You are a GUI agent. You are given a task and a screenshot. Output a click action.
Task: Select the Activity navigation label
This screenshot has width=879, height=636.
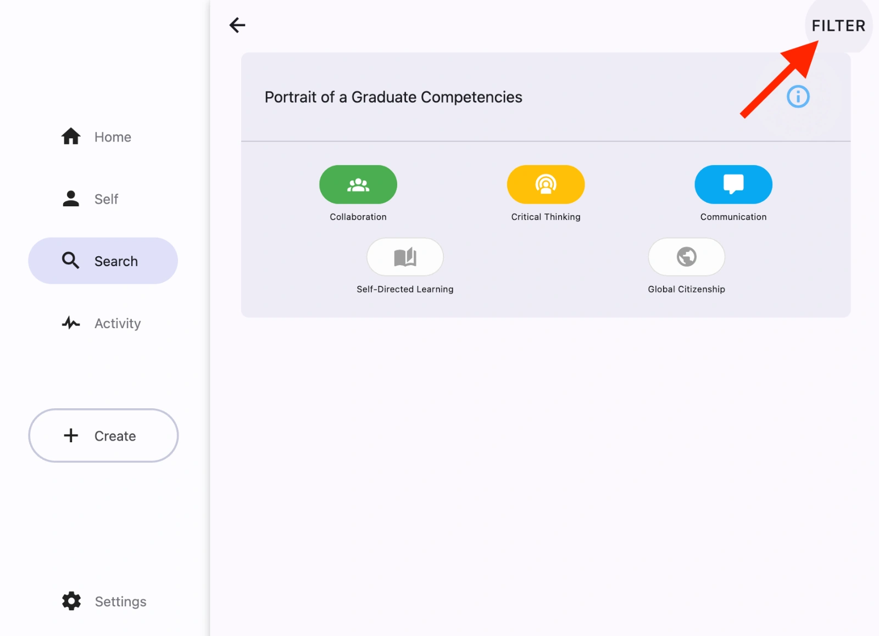[x=118, y=324]
